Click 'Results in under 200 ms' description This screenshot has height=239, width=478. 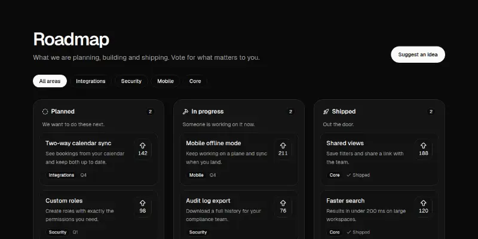coord(366,215)
